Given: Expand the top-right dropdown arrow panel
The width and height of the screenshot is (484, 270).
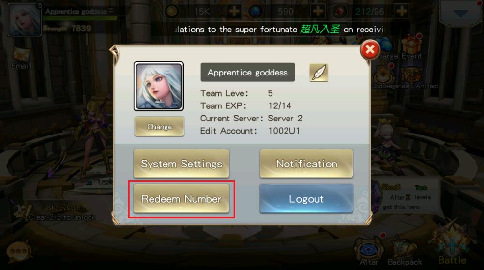Looking at the screenshot, I should click(461, 13).
